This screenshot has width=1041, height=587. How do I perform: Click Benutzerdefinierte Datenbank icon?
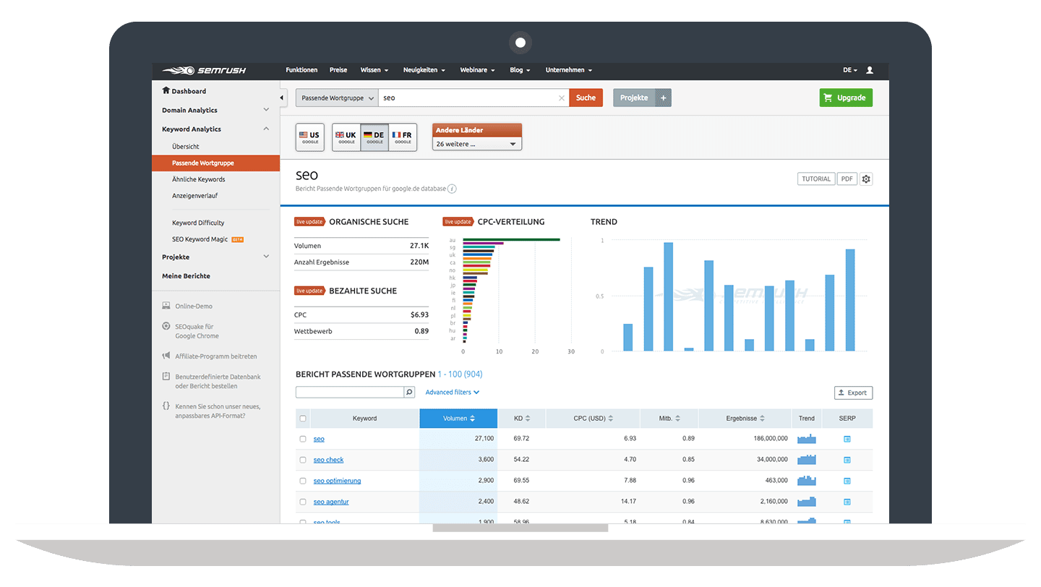[x=166, y=377]
